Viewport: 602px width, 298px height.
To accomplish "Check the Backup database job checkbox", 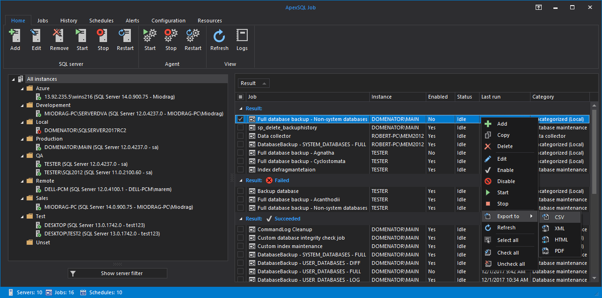I will click(x=241, y=191).
